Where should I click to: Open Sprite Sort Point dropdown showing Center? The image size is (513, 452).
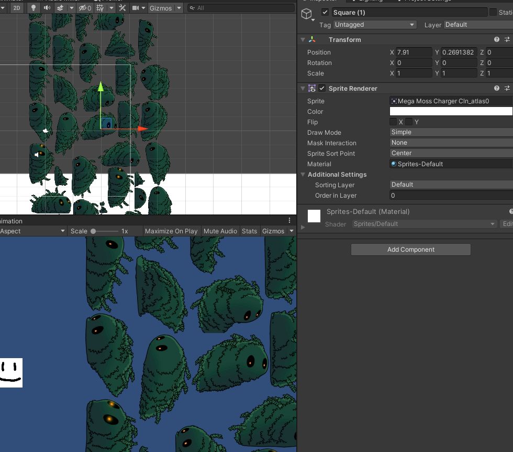pos(451,153)
